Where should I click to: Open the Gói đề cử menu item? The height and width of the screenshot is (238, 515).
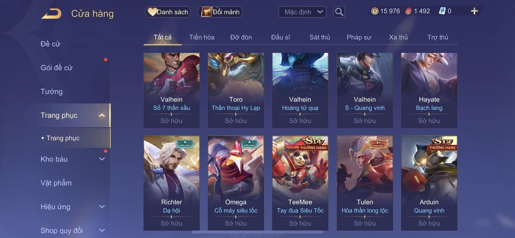[x=57, y=67]
